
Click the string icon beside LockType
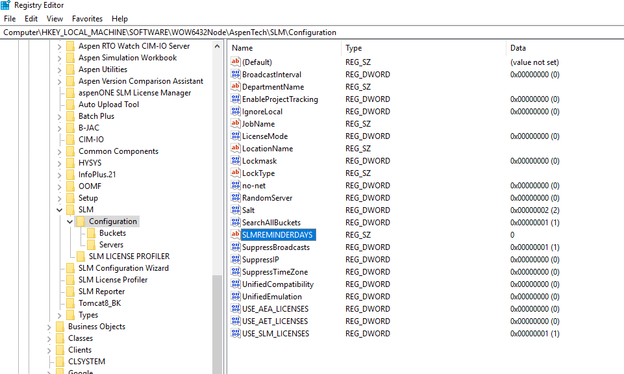236,173
